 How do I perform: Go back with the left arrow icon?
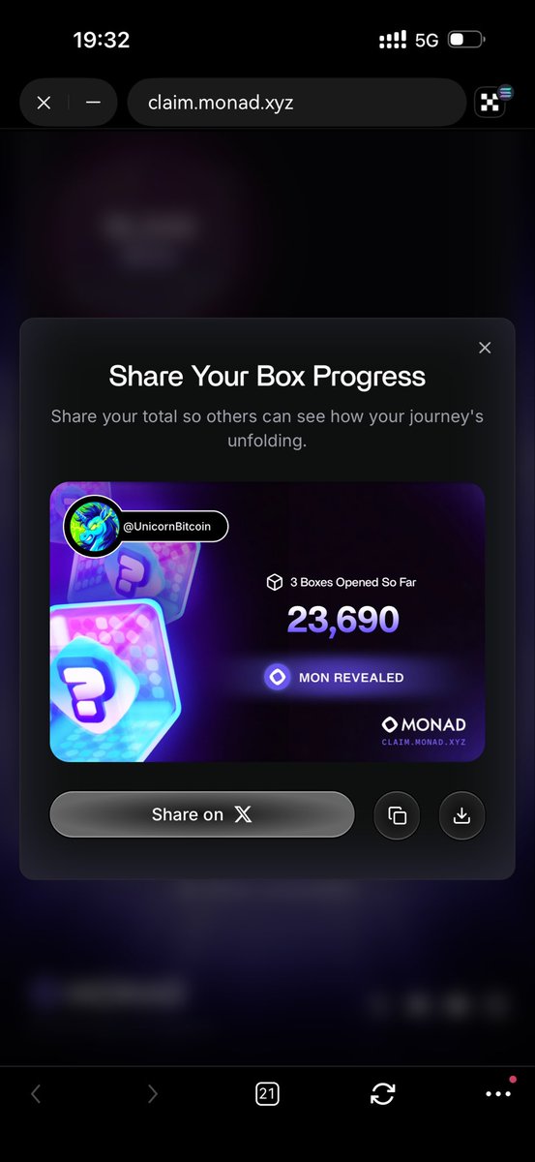36,1094
